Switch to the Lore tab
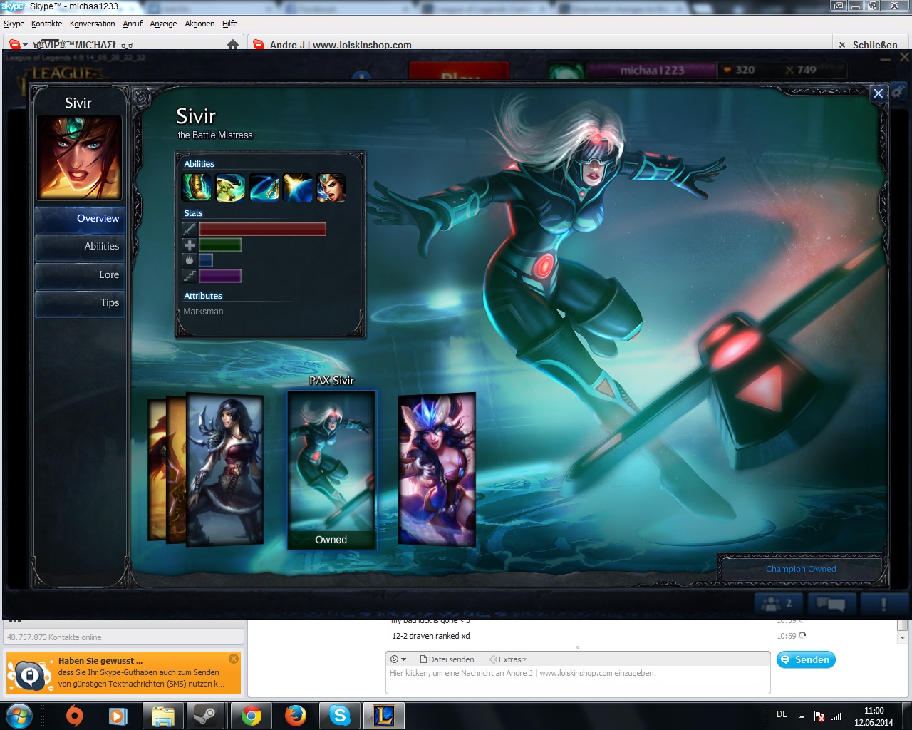Screen dimensions: 912x730 click(80, 275)
